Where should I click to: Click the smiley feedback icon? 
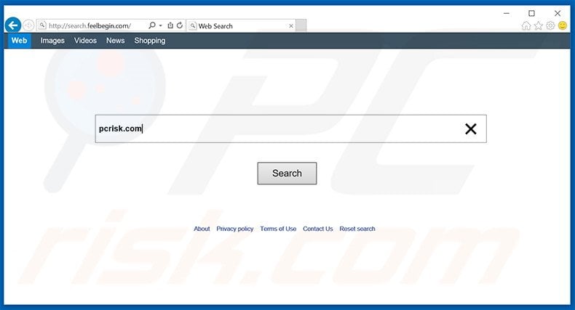[x=563, y=25]
